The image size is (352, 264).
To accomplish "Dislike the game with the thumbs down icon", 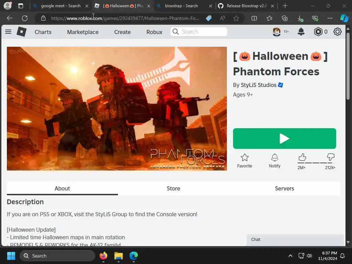I will coord(330,157).
